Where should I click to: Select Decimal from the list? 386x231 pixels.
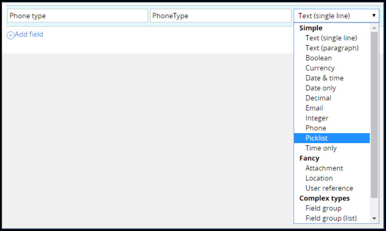[x=318, y=98]
